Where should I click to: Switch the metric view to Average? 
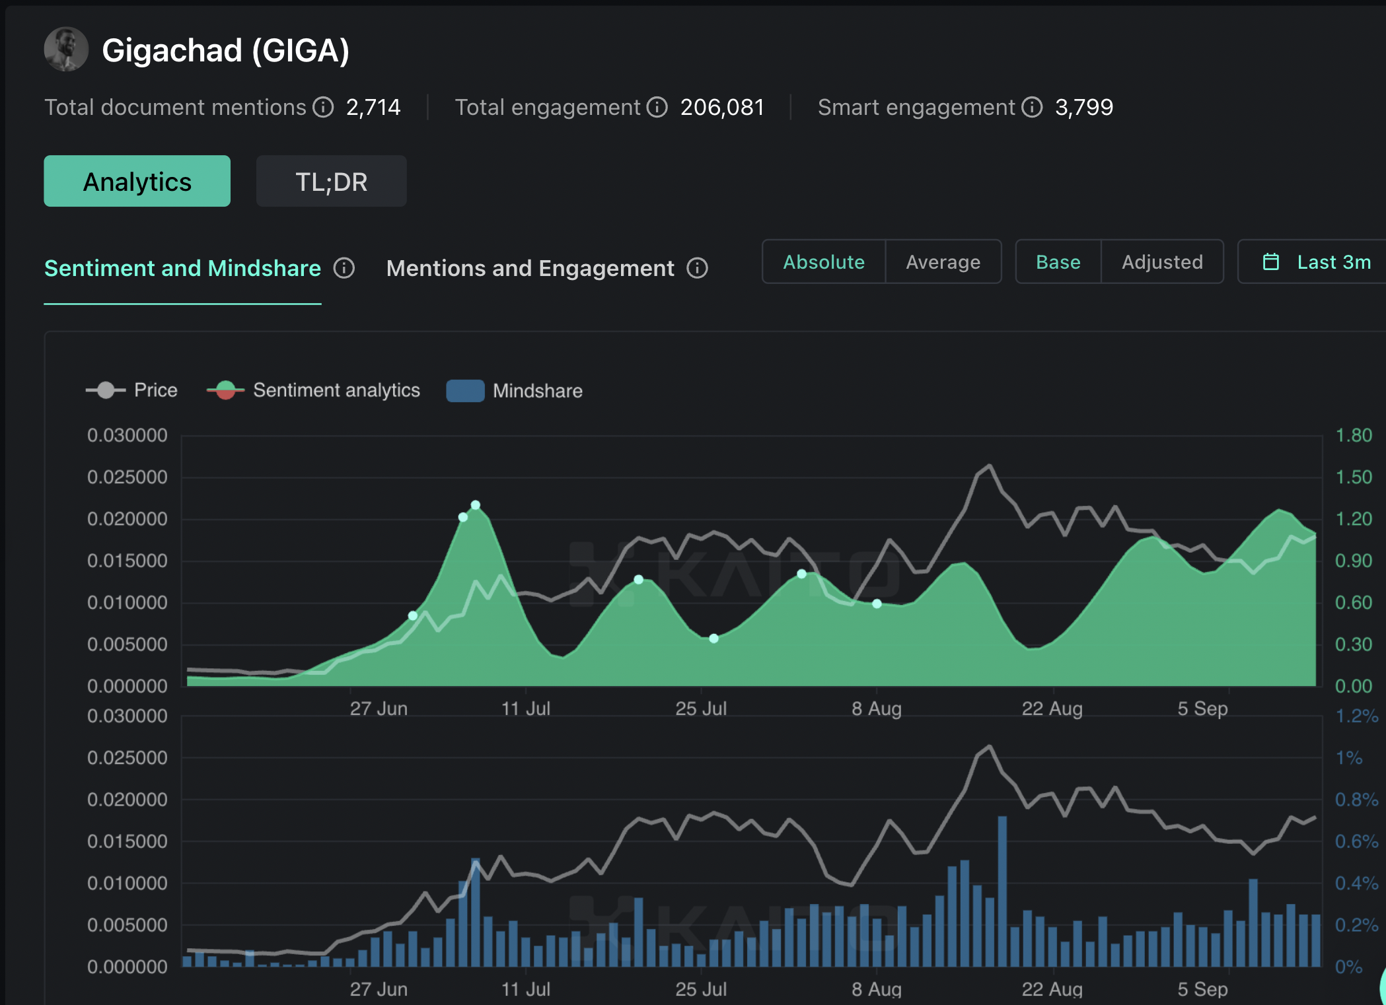[943, 261]
